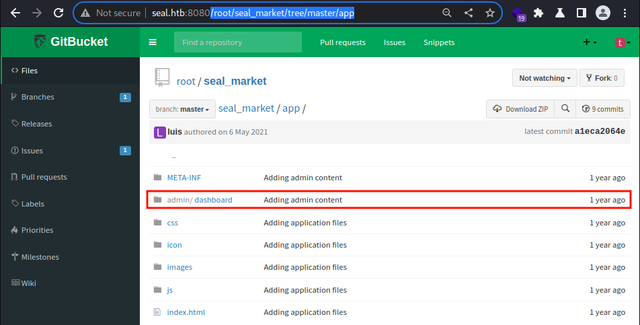Viewport: 640px width, 325px height.
Task: Open Labels in the sidebar
Action: coord(70,204)
